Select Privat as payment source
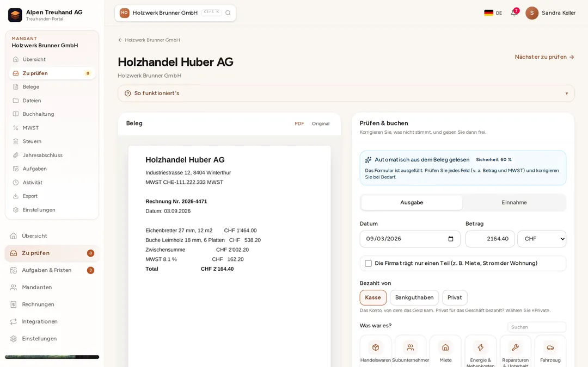The height and width of the screenshot is (367, 588). point(455,297)
